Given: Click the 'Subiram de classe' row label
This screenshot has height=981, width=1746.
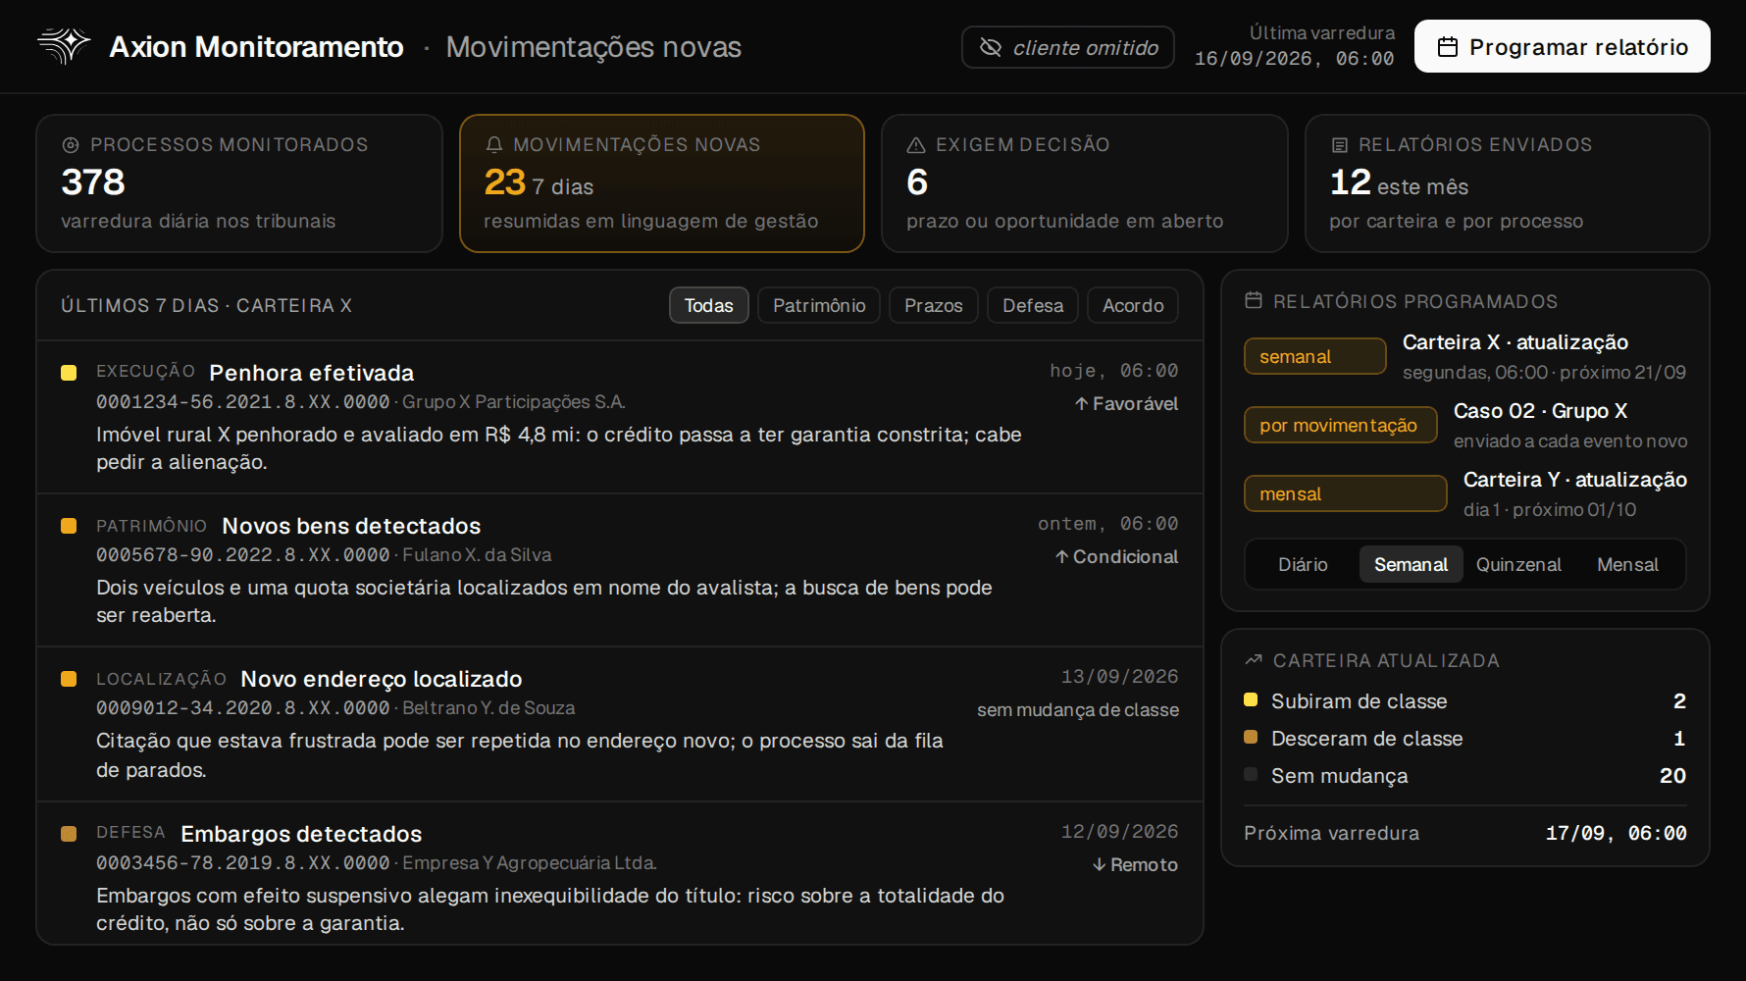Looking at the screenshot, I should [1360, 701].
